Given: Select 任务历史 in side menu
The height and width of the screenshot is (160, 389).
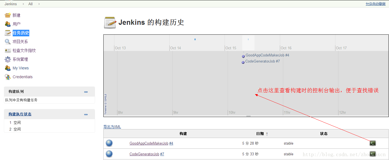Looking at the screenshot, I should click(21, 33).
